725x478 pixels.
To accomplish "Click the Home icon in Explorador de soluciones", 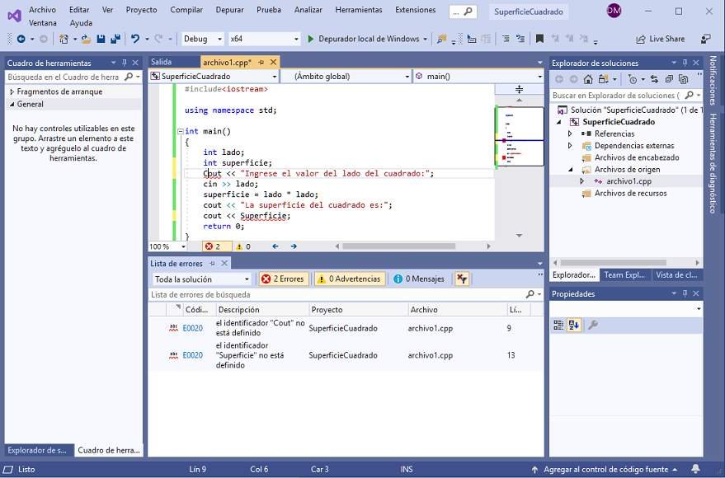I will coord(588,79).
